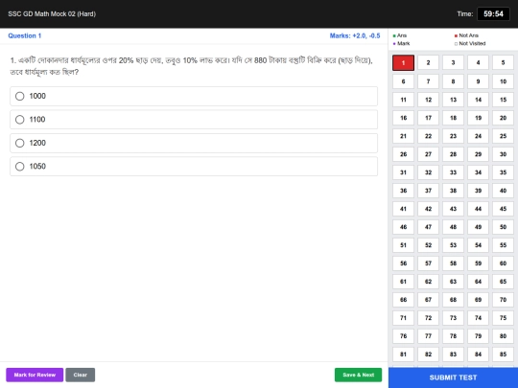
Task: Jump to question 19 in the palette
Action: [x=478, y=118]
